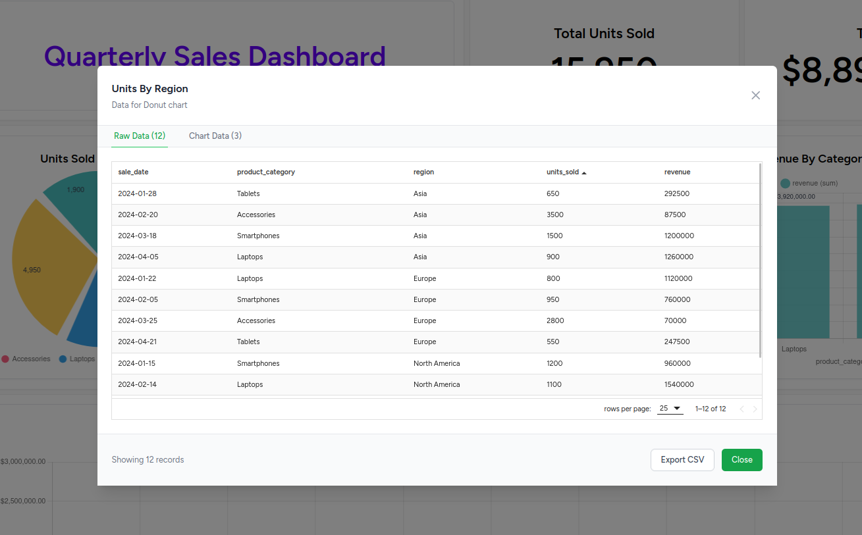Viewport: 862px width, 535px height.
Task: Go to next page arrow in pagination
Action: pyautogui.click(x=755, y=409)
